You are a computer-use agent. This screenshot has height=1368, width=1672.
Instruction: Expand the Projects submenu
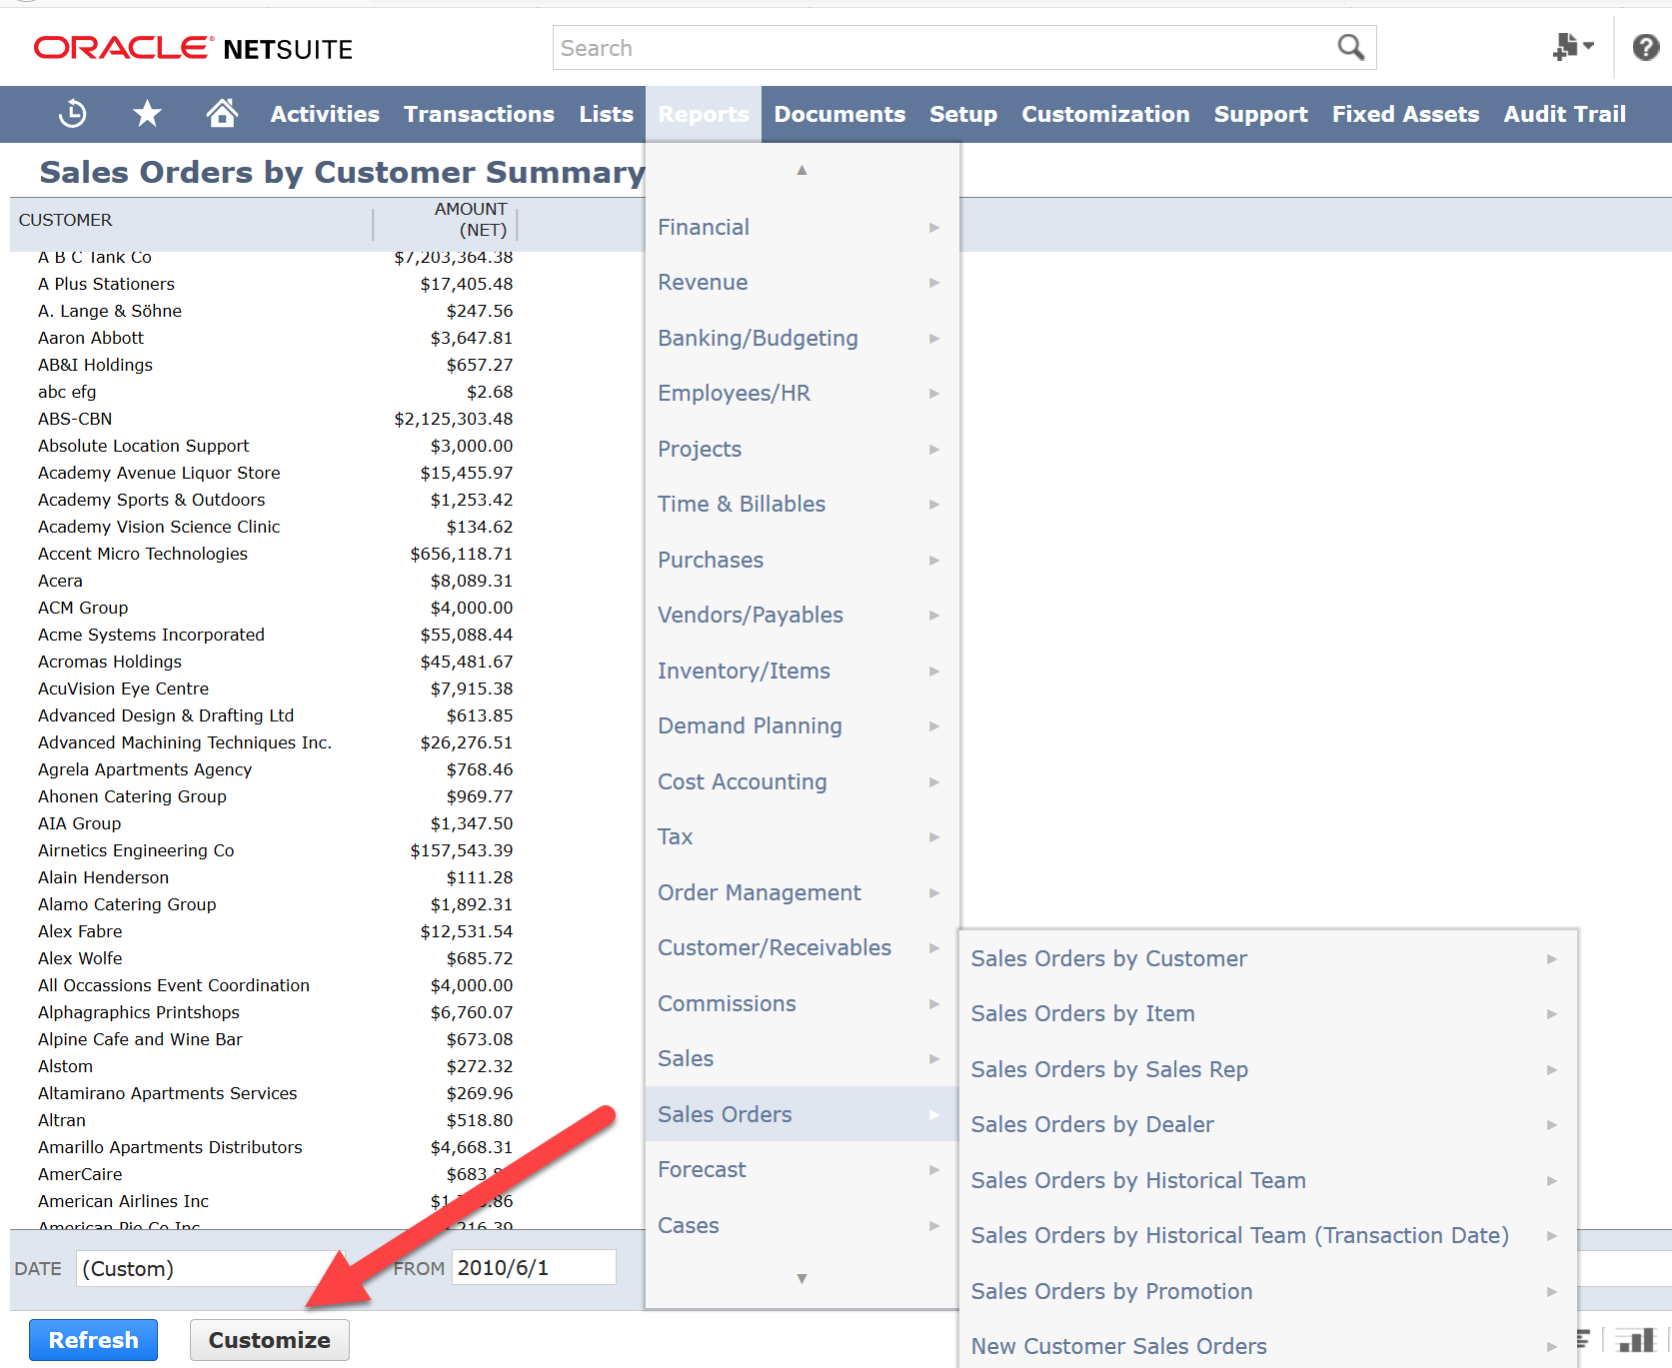802,449
